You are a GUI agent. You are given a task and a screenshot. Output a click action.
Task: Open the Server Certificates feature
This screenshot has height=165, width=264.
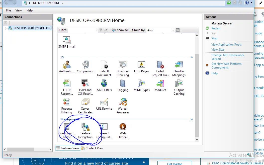coord(85,106)
